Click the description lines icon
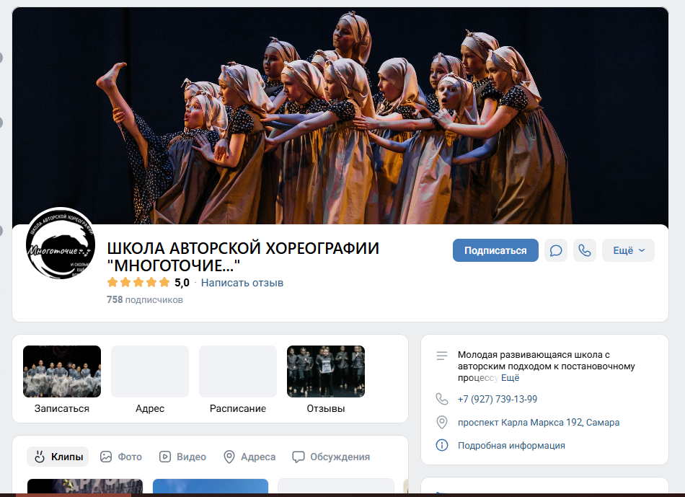 click(x=442, y=356)
